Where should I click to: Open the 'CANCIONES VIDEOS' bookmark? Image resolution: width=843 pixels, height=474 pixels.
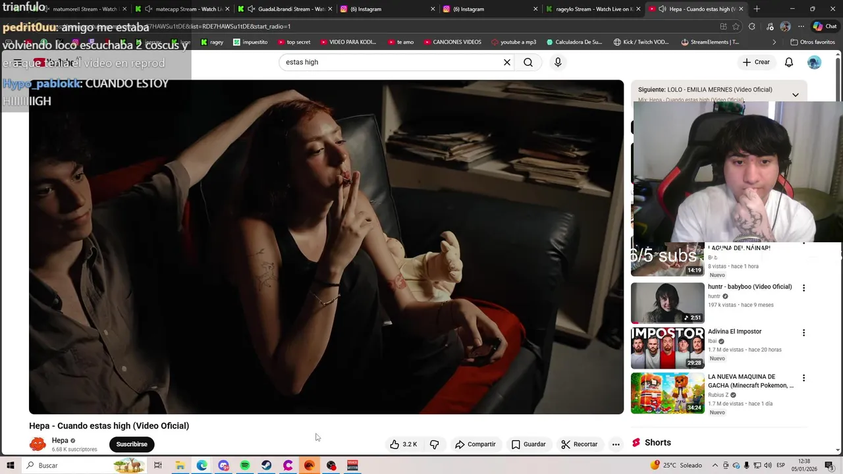click(452, 42)
